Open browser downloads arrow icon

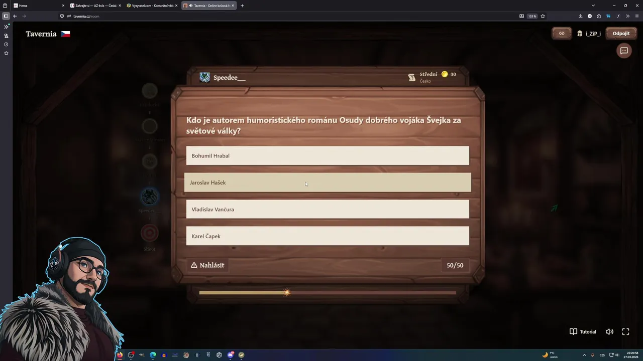[581, 16]
